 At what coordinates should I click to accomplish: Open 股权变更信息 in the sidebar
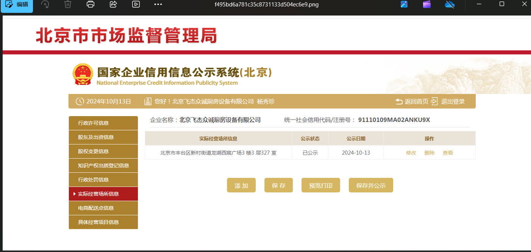point(103,151)
